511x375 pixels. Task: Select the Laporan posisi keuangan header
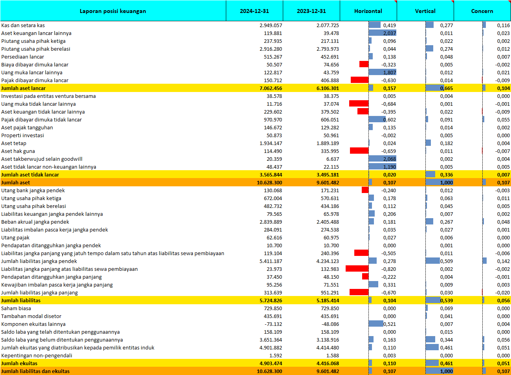point(113,11)
